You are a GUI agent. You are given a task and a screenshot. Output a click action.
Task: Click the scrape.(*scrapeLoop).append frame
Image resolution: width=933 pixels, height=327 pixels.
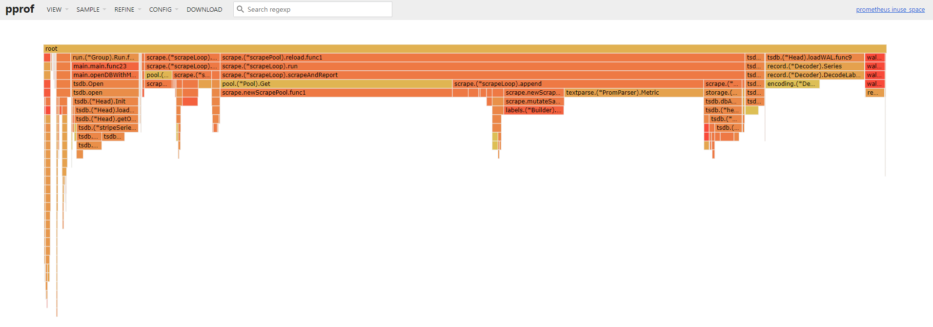pyautogui.click(x=577, y=84)
